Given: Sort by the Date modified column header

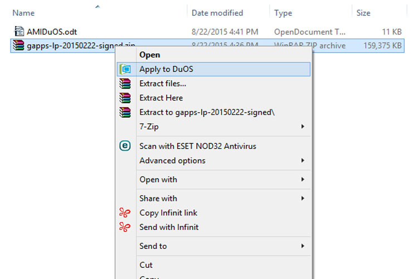Looking at the screenshot, I should click(217, 13).
